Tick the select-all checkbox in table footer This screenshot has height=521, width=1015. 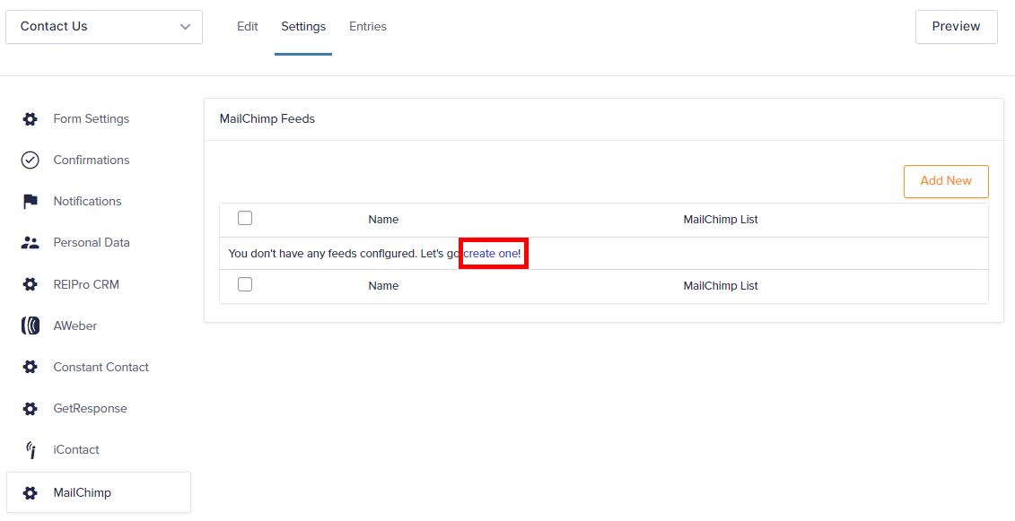(x=245, y=284)
